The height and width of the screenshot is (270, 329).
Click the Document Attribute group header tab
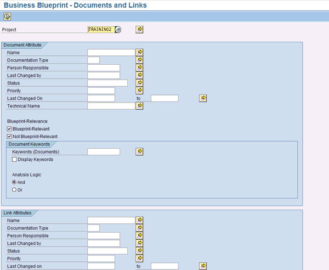(21, 45)
